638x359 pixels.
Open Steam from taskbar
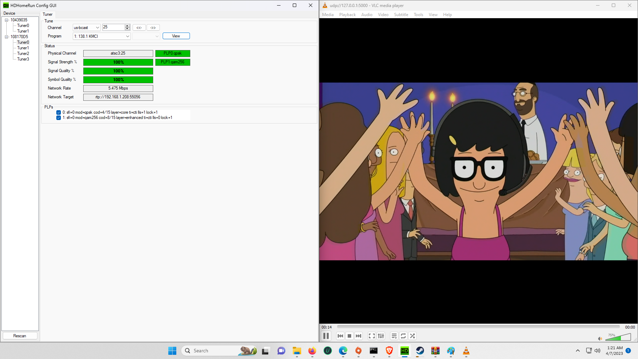point(420,351)
